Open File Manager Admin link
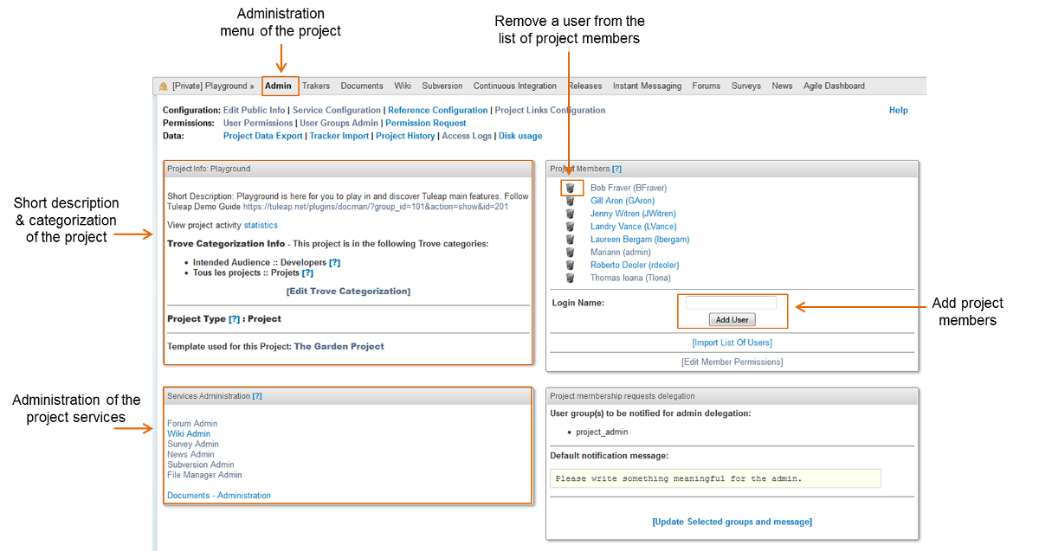Screen dimensions: 1039x551 204,475
